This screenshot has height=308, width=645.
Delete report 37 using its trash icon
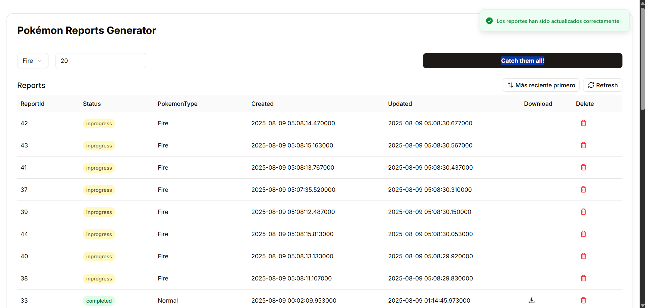click(x=583, y=189)
